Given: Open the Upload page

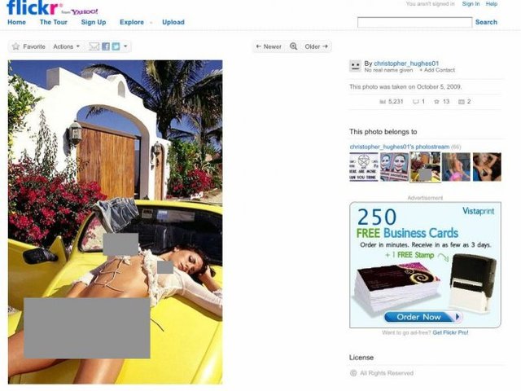Looking at the screenshot, I should click(173, 22).
